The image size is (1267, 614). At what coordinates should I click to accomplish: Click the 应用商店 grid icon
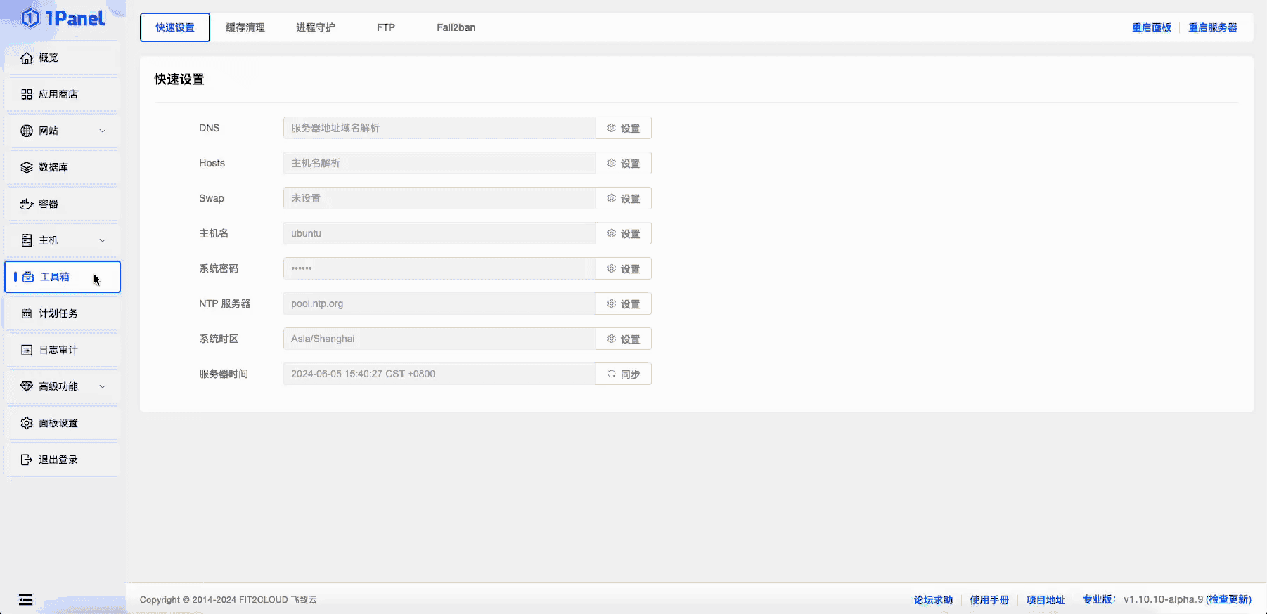click(27, 94)
